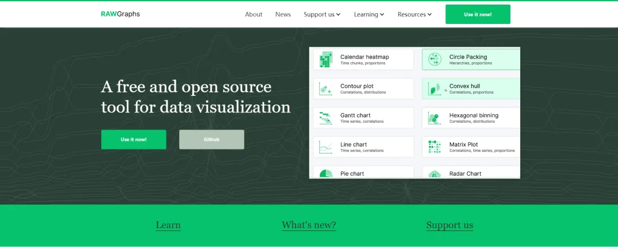Click the Line chart icon
Screen dimensions: 618x247
point(326,147)
